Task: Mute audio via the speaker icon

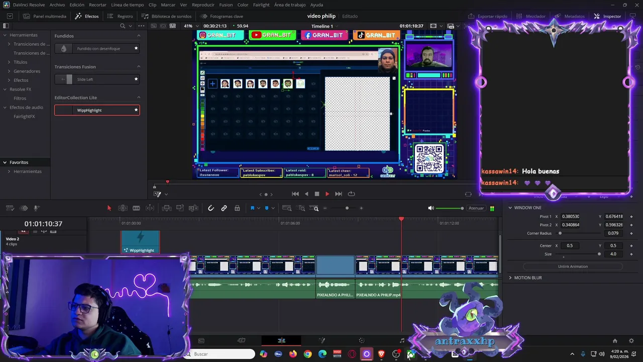Action: coord(431,208)
